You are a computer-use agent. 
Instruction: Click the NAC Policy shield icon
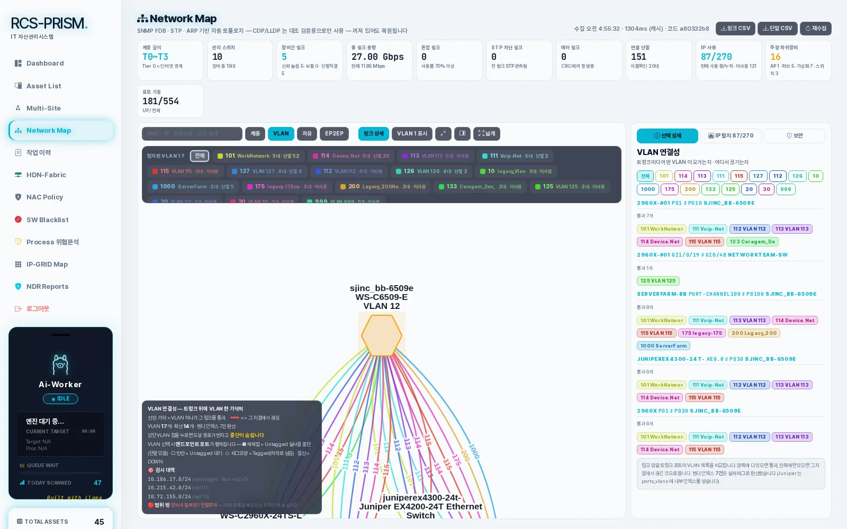pyautogui.click(x=18, y=197)
